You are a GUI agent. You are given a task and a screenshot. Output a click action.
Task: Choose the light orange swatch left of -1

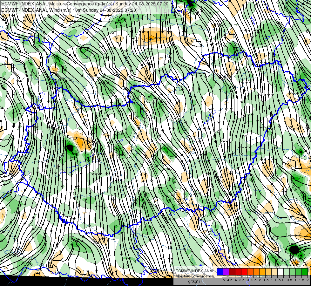pos(268,272)
